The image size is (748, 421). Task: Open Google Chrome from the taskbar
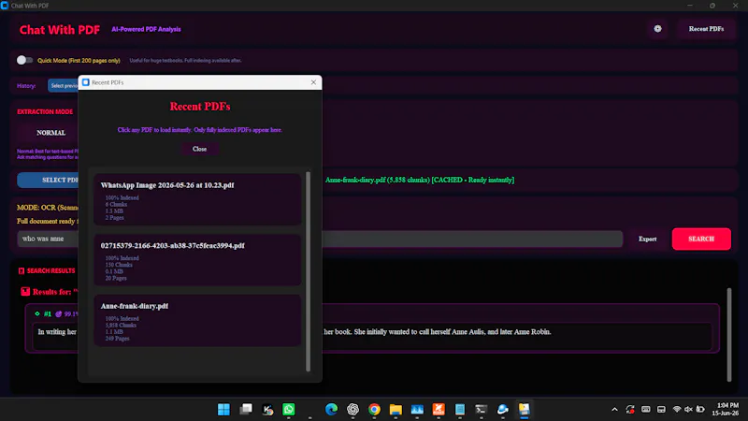point(375,409)
